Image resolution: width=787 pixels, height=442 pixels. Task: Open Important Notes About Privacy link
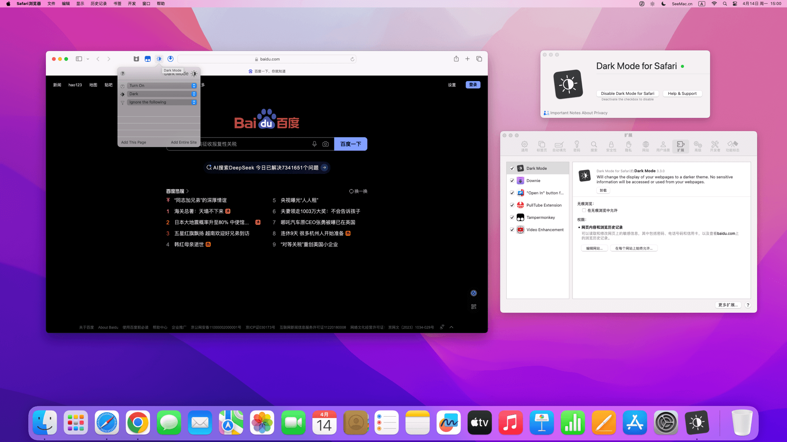(x=578, y=113)
